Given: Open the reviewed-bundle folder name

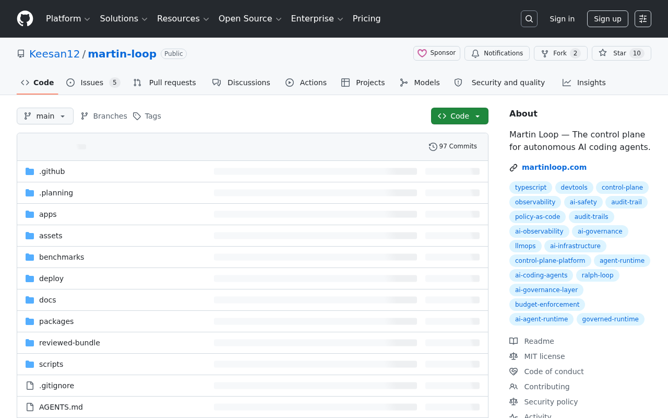Looking at the screenshot, I should pyautogui.click(x=69, y=343).
